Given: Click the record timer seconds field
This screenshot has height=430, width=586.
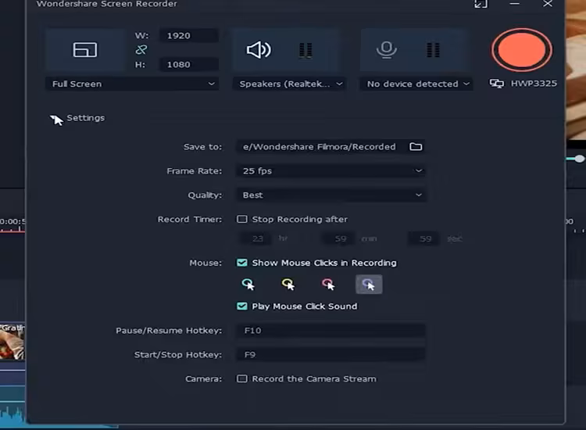Looking at the screenshot, I should [x=425, y=238].
